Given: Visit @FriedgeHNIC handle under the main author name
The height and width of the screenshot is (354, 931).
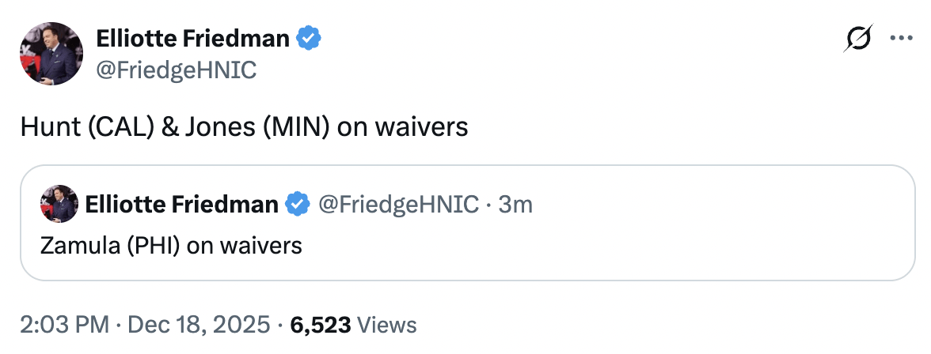Looking at the screenshot, I should point(176,70).
